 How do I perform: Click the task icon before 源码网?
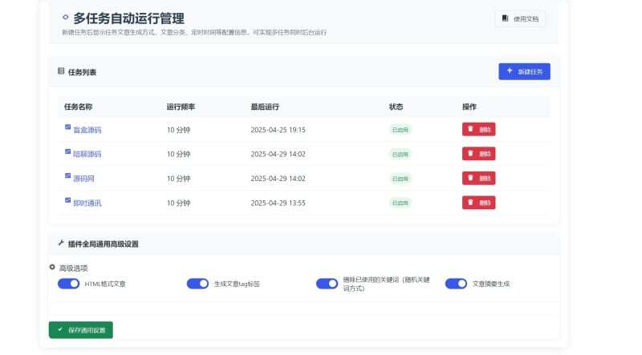point(67,175)
